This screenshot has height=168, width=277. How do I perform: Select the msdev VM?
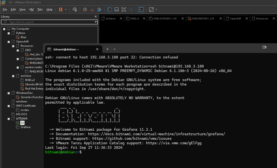(x=25, y=110)
